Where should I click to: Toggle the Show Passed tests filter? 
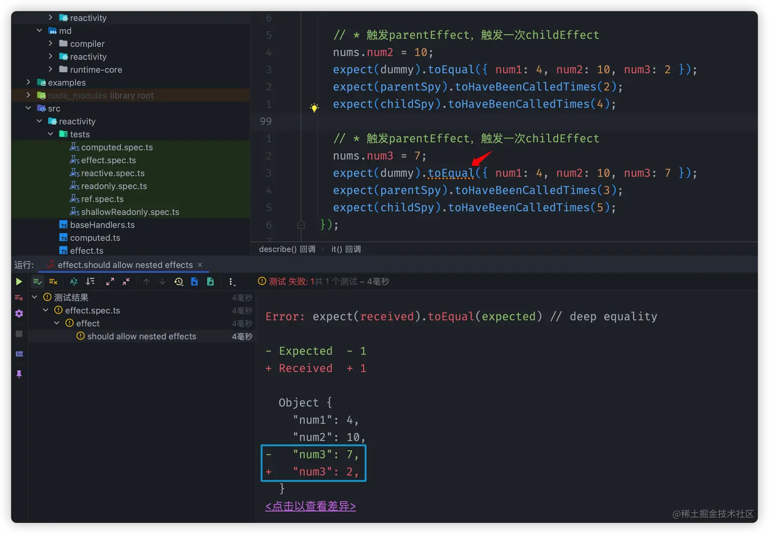tap(37, 282)
